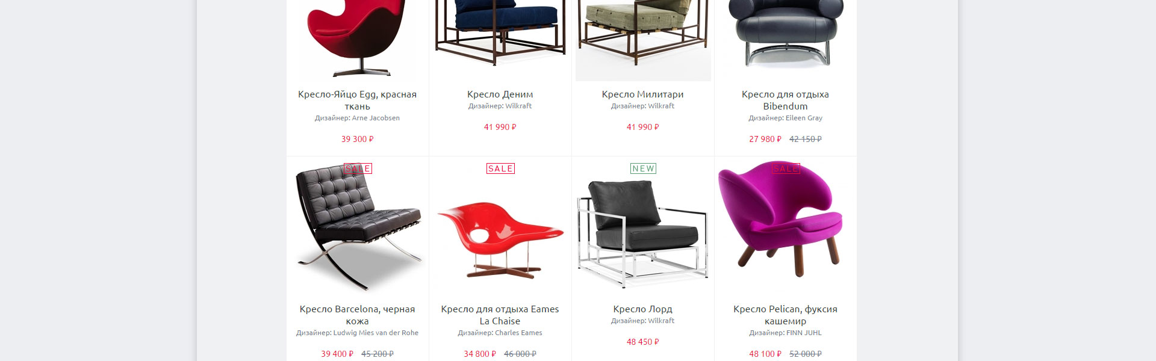Open the Кресло Деним blue chair image
The height and width of the screenshot is (361, 1156).
pyautogui.click(x=500, y=35)
